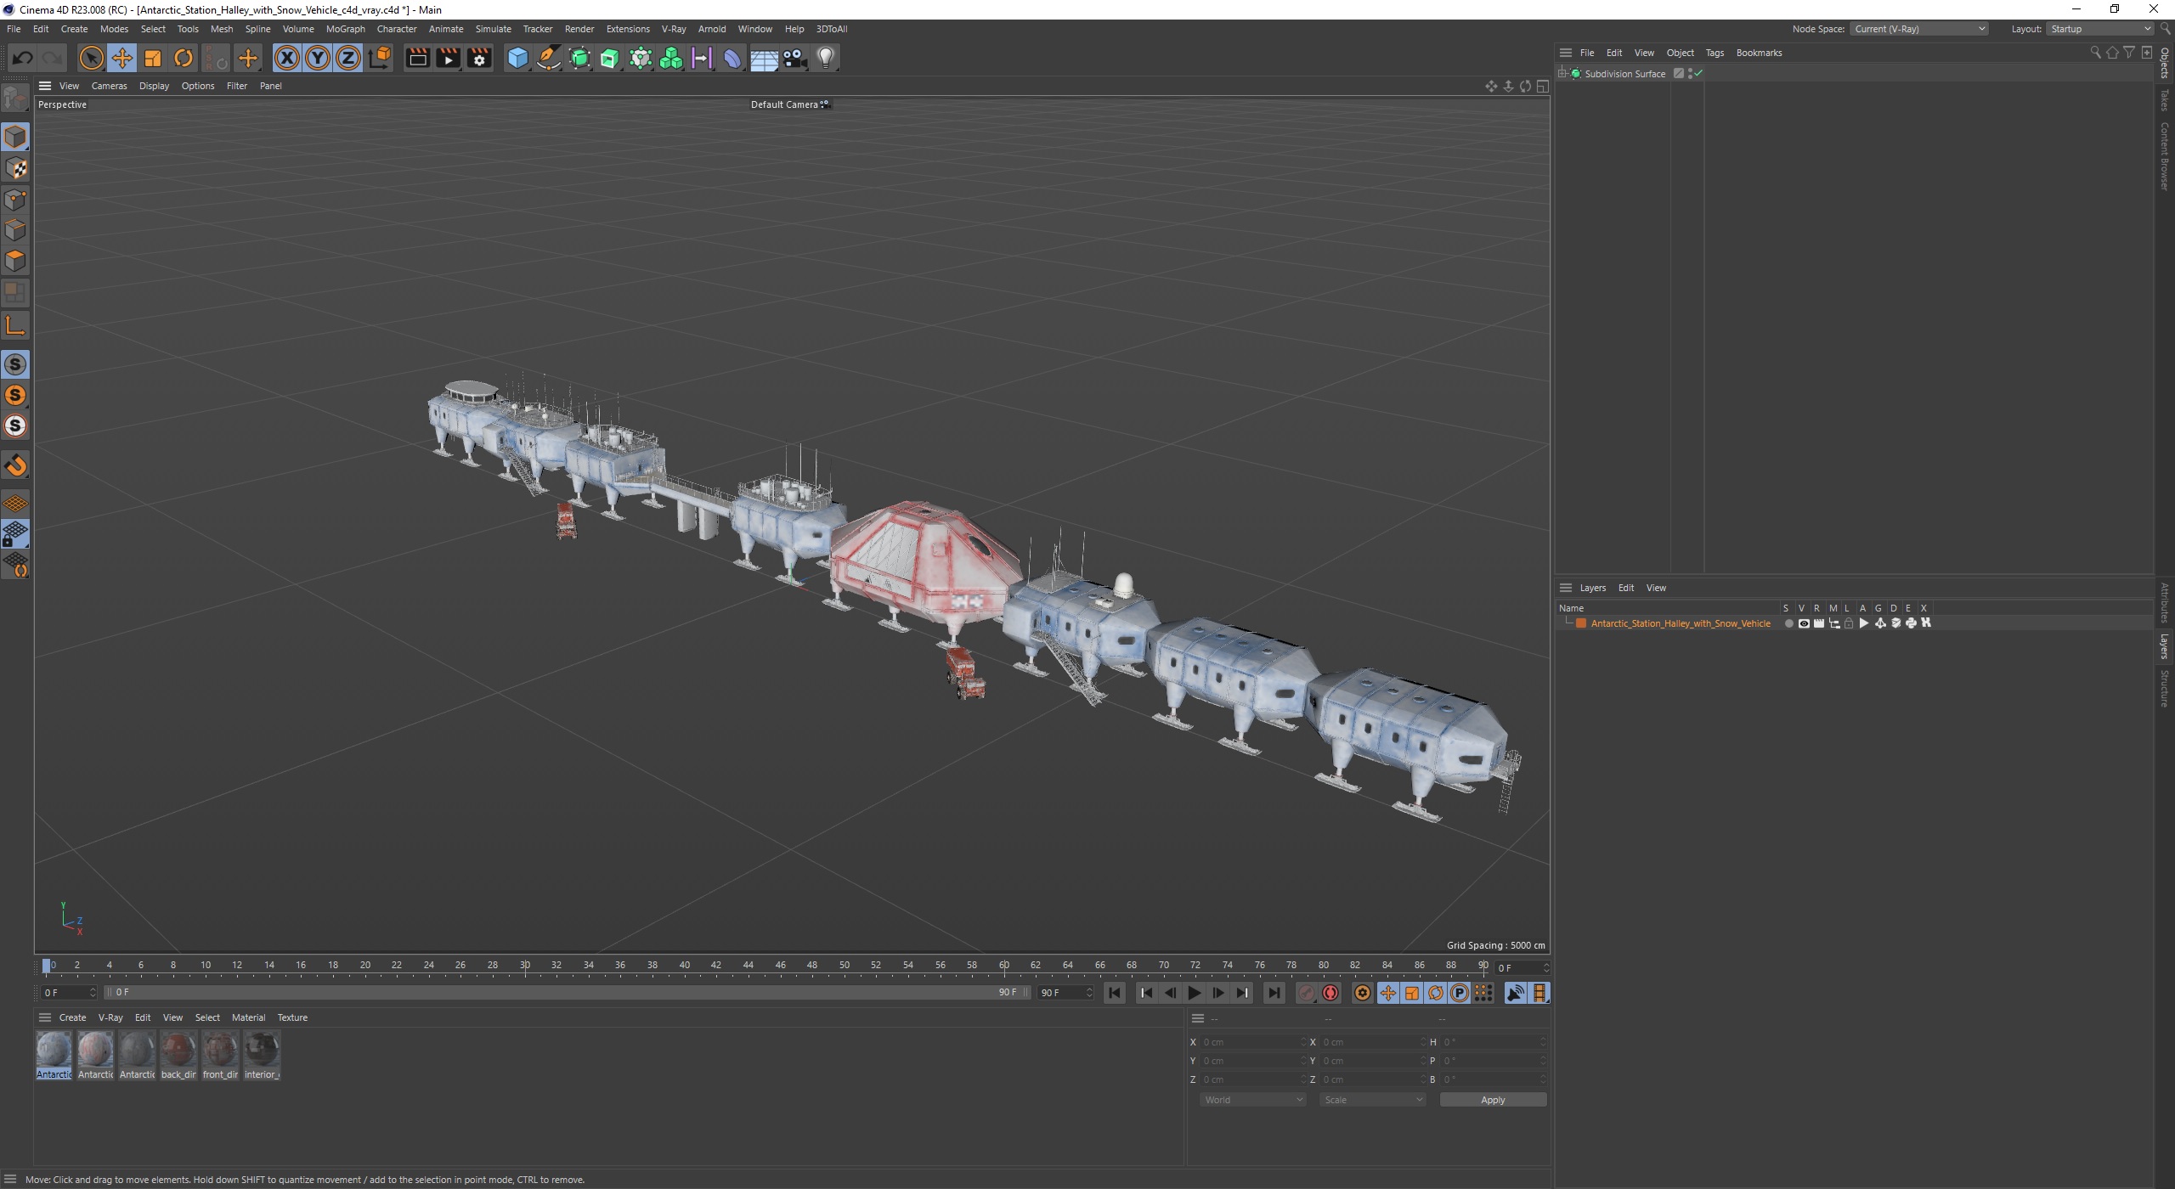This screenshot has height=1189, width=2175.
Task: Render the current view
Action: coord(417,58)
